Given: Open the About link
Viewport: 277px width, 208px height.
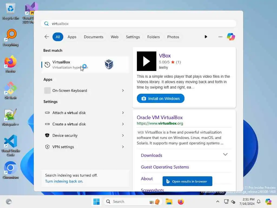Looking at the screenshot, I should coord(147,179).
